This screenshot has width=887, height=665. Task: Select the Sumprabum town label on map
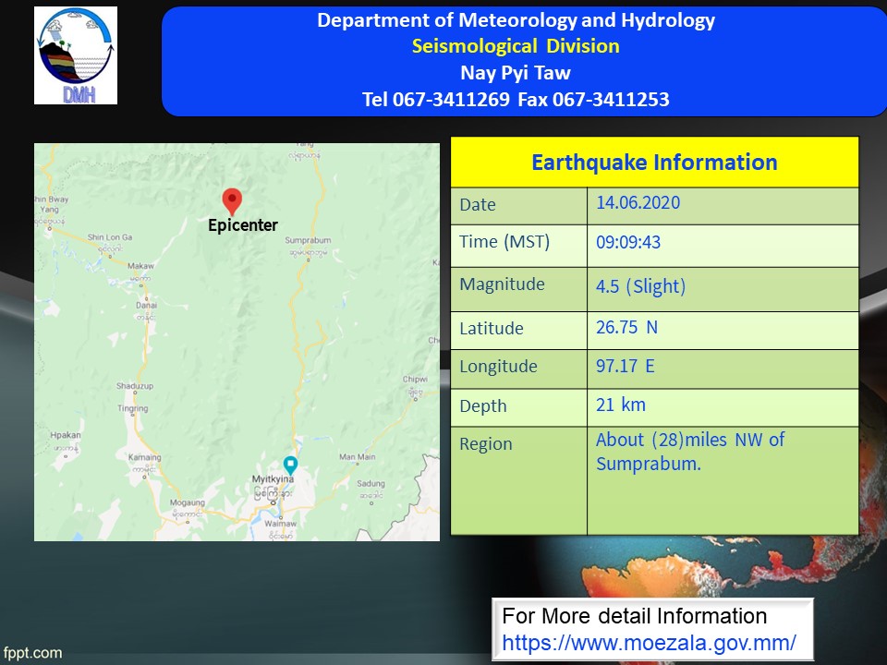(308, 240)
